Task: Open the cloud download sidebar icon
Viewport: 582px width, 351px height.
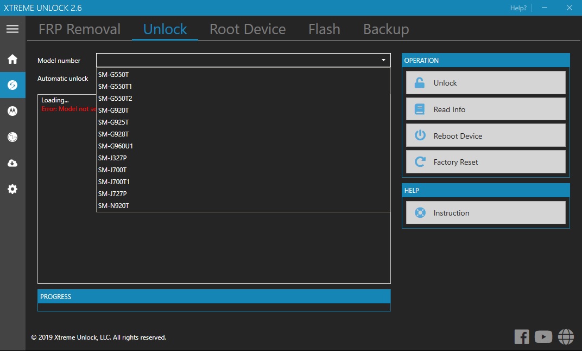Action: click(12, 163)
